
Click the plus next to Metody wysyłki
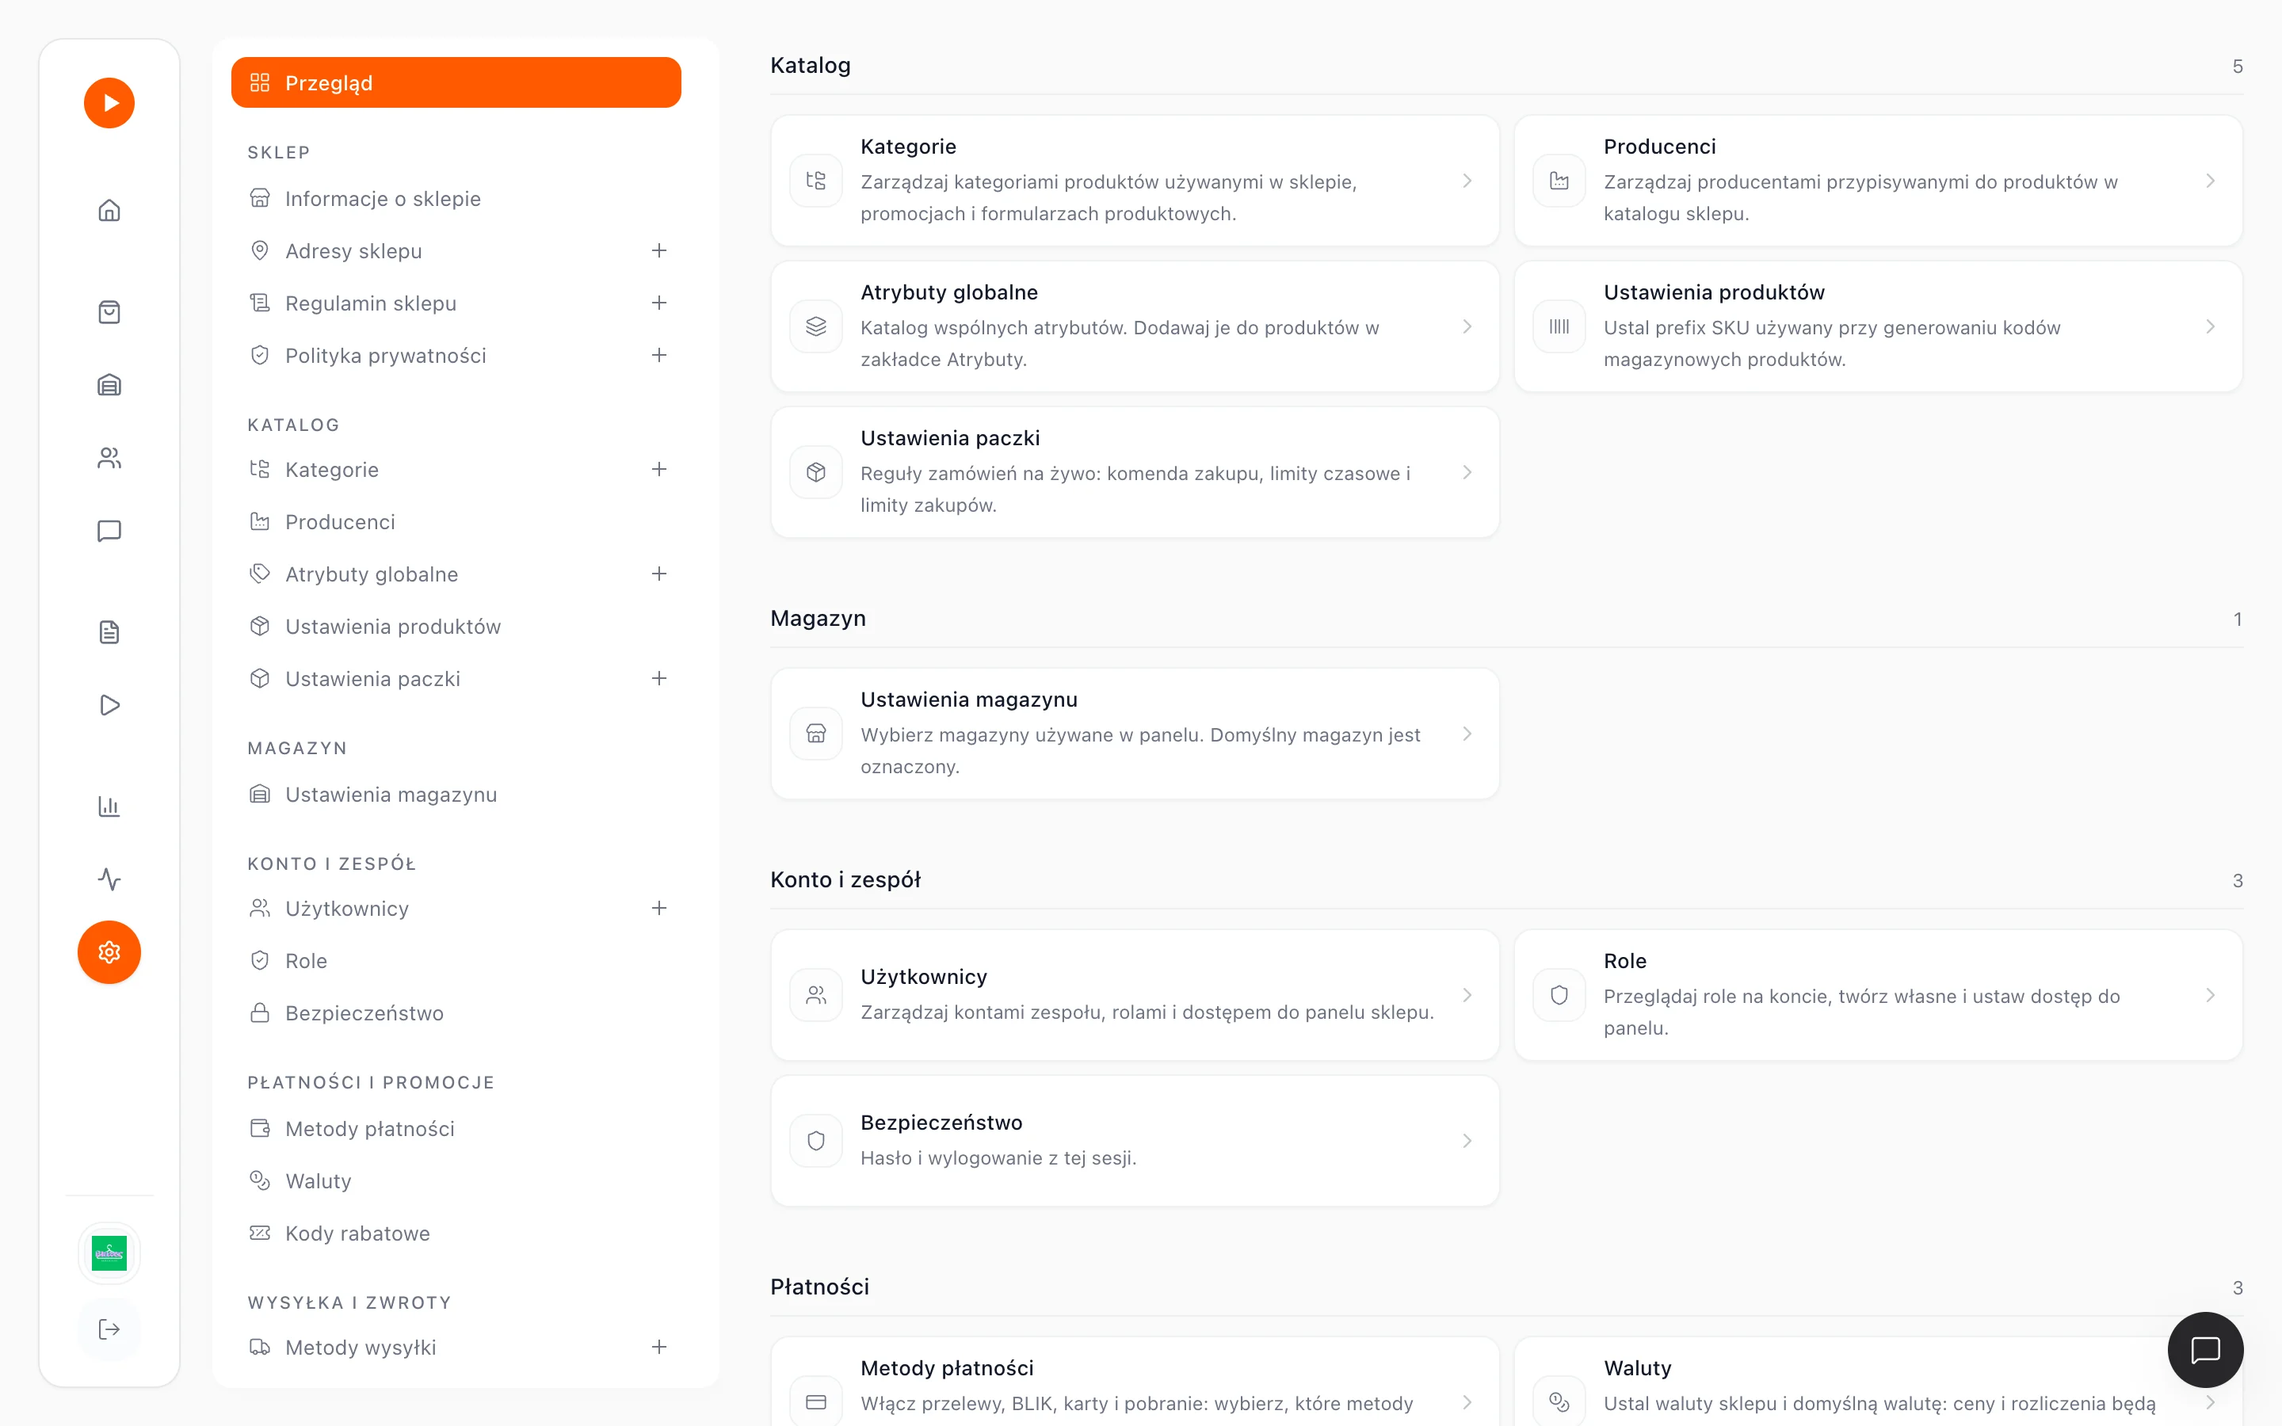[x=659, y=1348]
